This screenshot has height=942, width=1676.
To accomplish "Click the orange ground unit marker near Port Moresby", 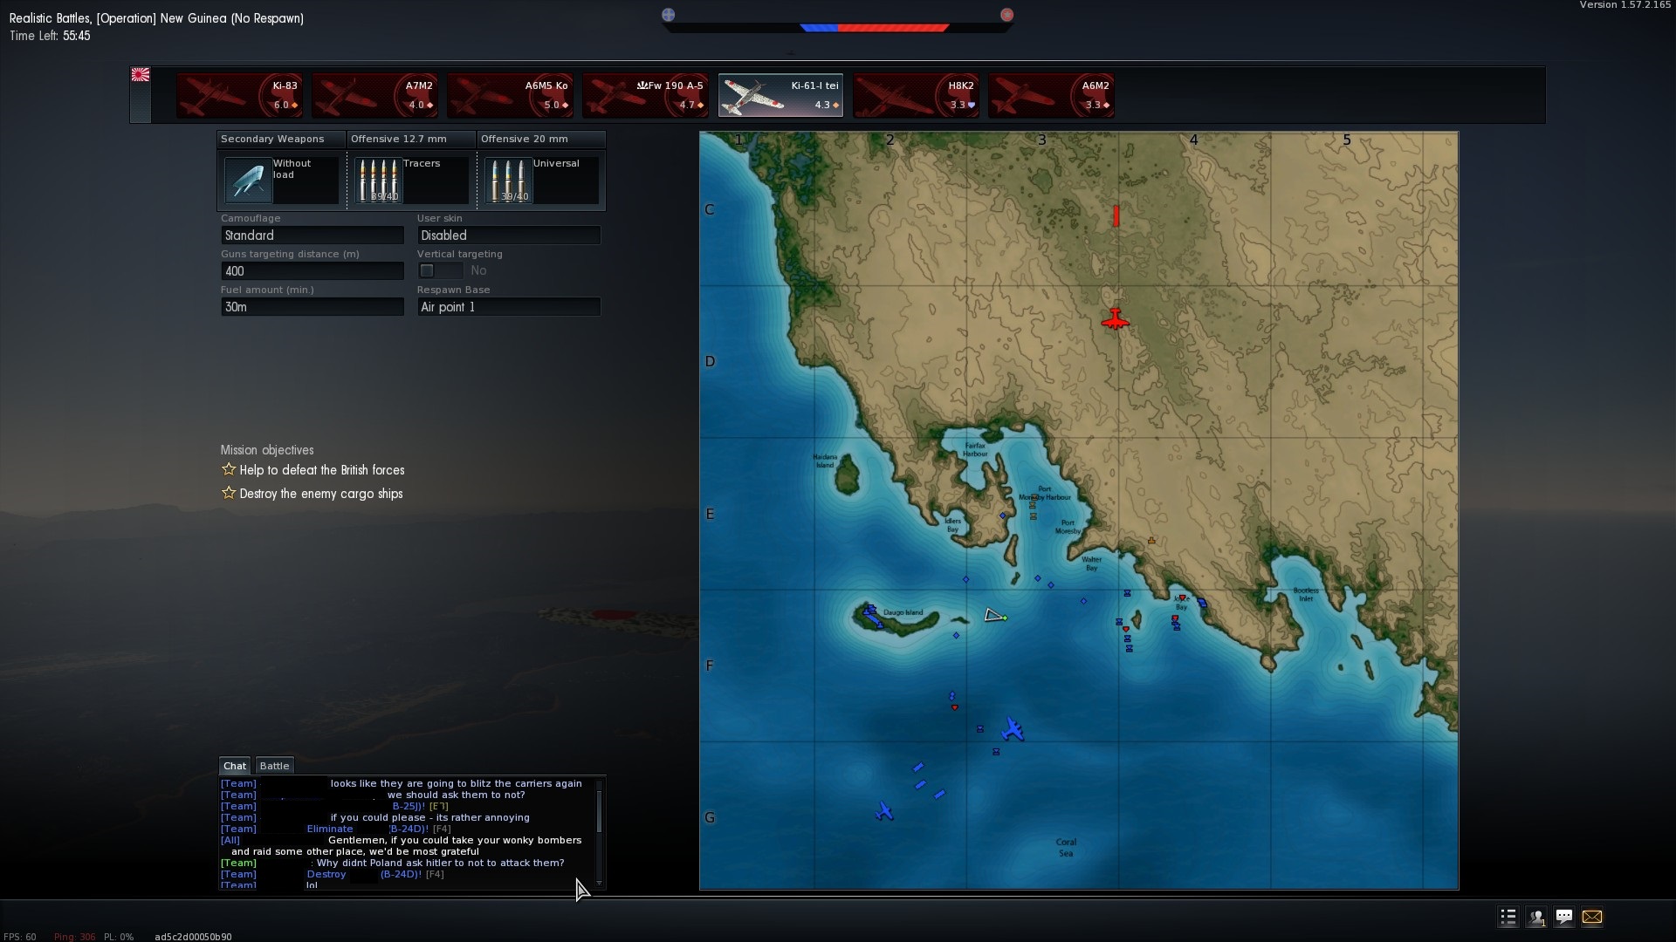I will point(1151,541).
